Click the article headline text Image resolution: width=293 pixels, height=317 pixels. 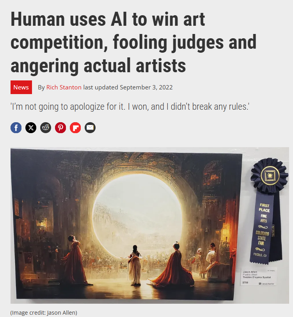(x=133, y=42)
